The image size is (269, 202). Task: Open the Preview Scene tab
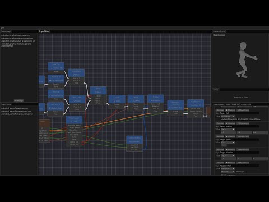[x=219, y=31]
